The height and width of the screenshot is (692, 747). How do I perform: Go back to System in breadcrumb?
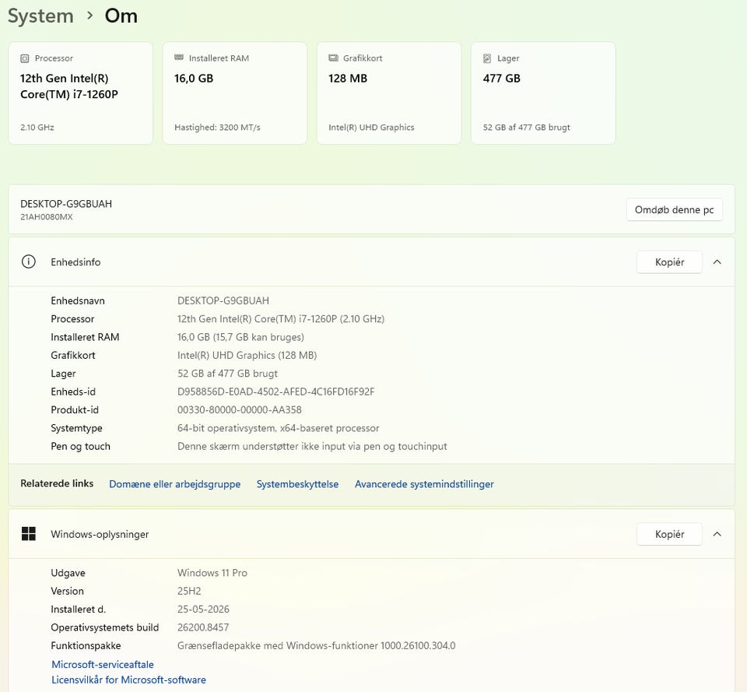pyautogui.click(x=40, y=16)
